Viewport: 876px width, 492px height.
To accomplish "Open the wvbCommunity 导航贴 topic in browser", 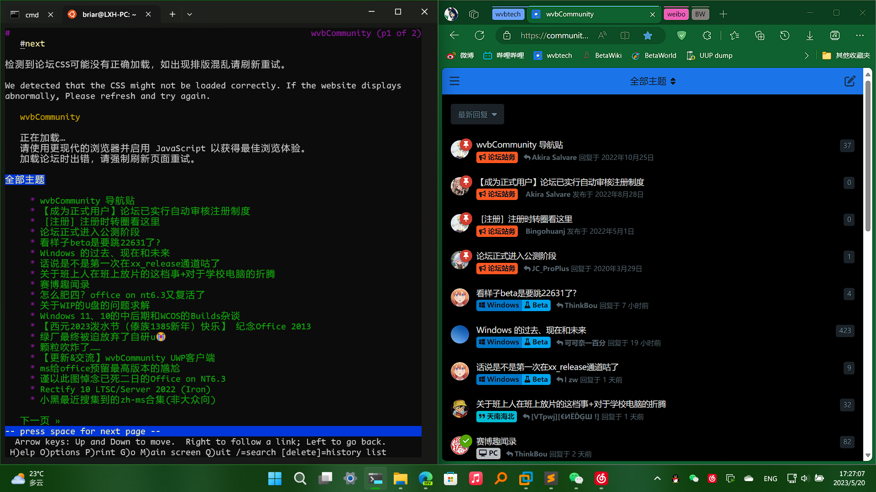I will (520, 145).
